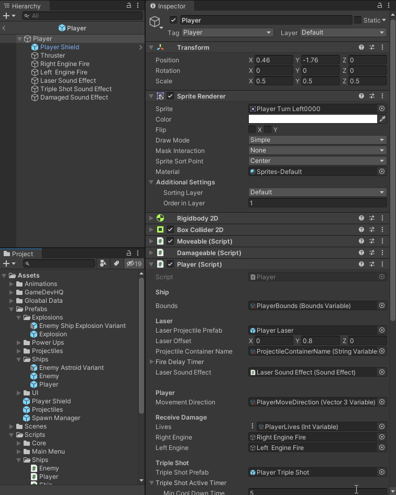Toggle Flip Y checkbox
The image size is (396, 495).
pyautogui.click(x=268, y=129)
